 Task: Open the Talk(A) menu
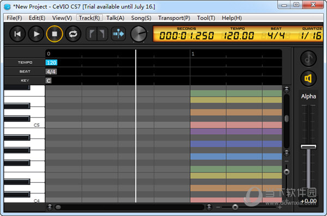tap(115, 18)
